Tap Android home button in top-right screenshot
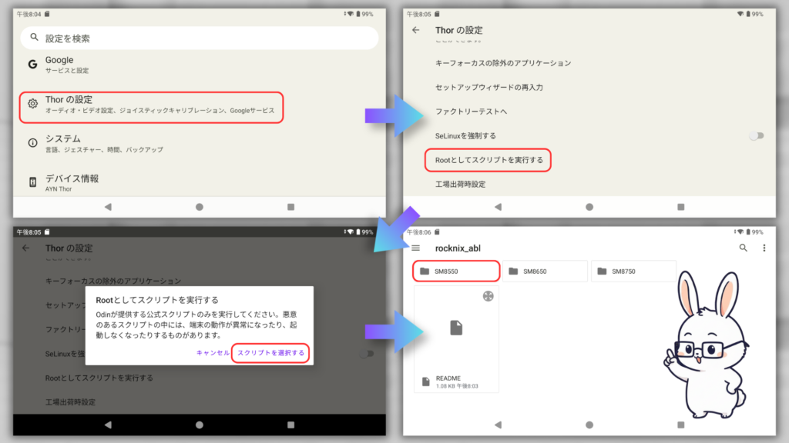The image size is (789, 443). 589,207
